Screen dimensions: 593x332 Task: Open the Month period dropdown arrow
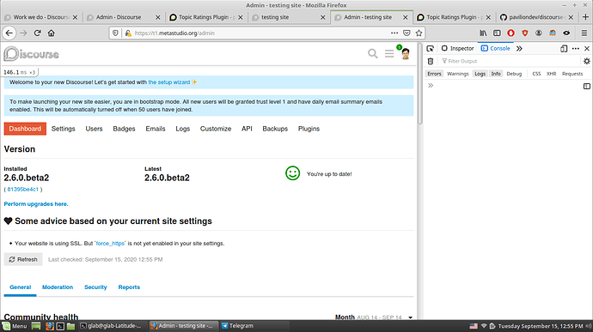pyautogui.click(x=410, y=317)
